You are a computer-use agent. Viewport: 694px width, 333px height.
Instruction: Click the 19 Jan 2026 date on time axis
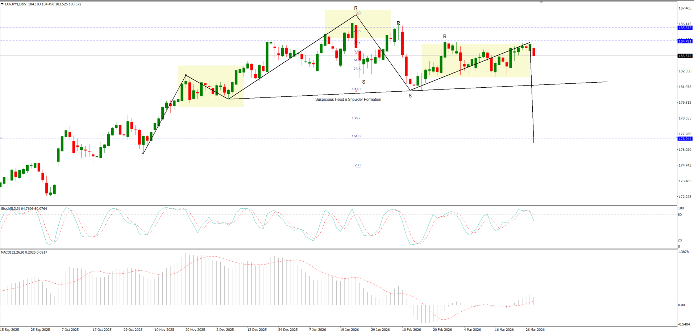tap(349, 330)
